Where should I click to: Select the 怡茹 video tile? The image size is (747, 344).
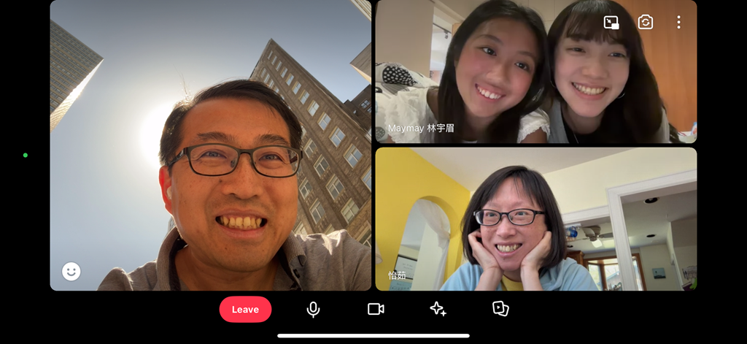(x=536, y=219)
